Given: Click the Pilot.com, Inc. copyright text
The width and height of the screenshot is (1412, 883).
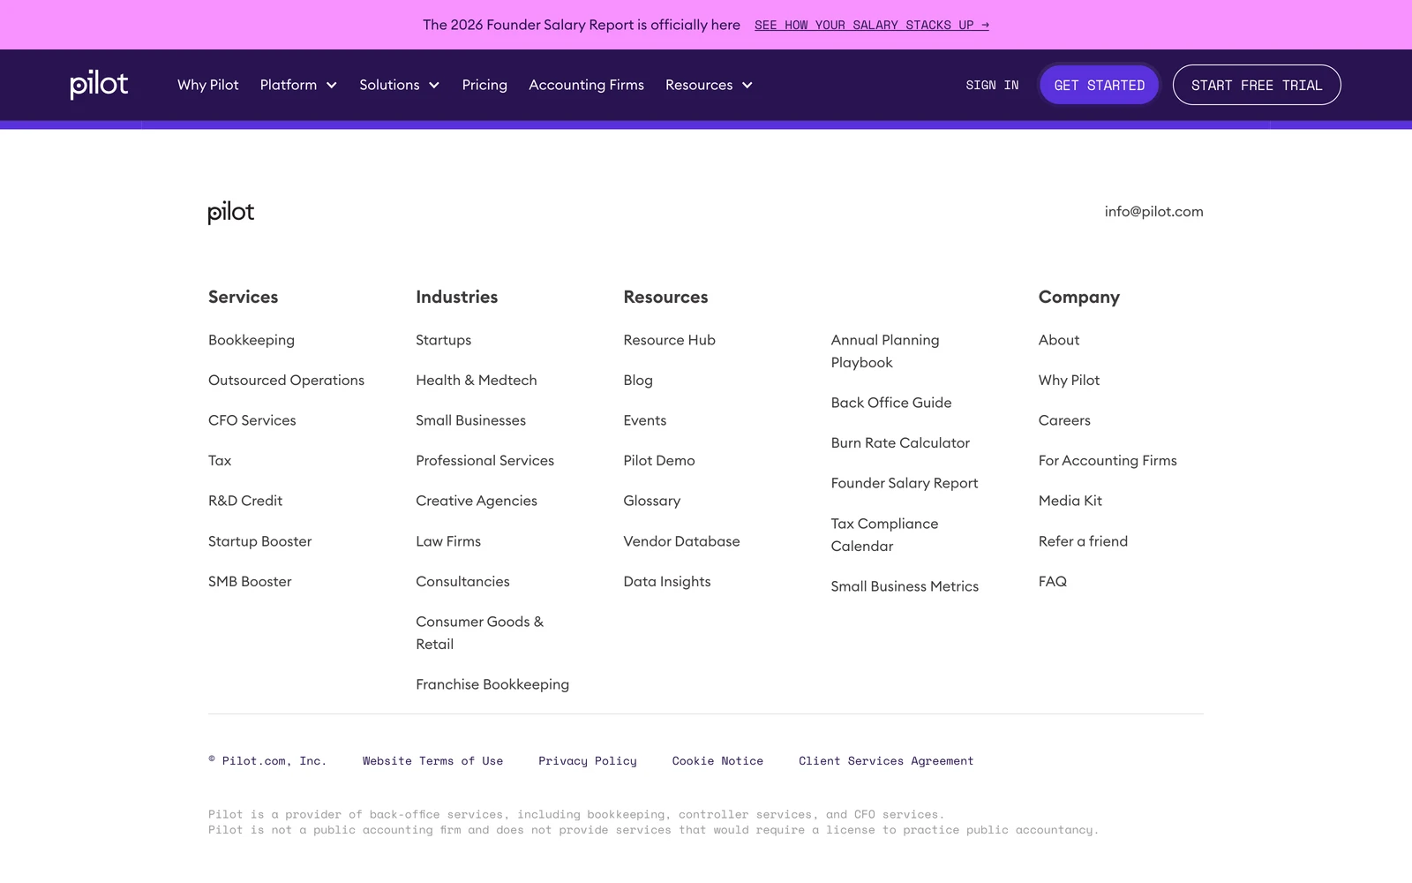Looking at the screenshot, I should click(267, 761).
